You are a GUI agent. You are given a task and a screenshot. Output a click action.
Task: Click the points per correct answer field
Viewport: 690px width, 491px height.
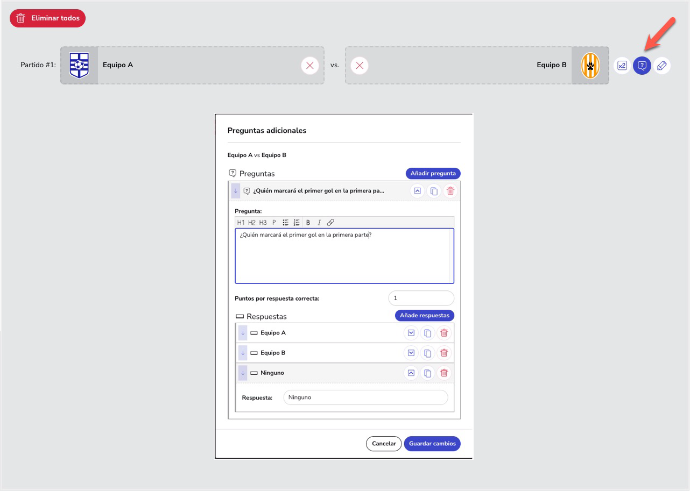[421, 298]
